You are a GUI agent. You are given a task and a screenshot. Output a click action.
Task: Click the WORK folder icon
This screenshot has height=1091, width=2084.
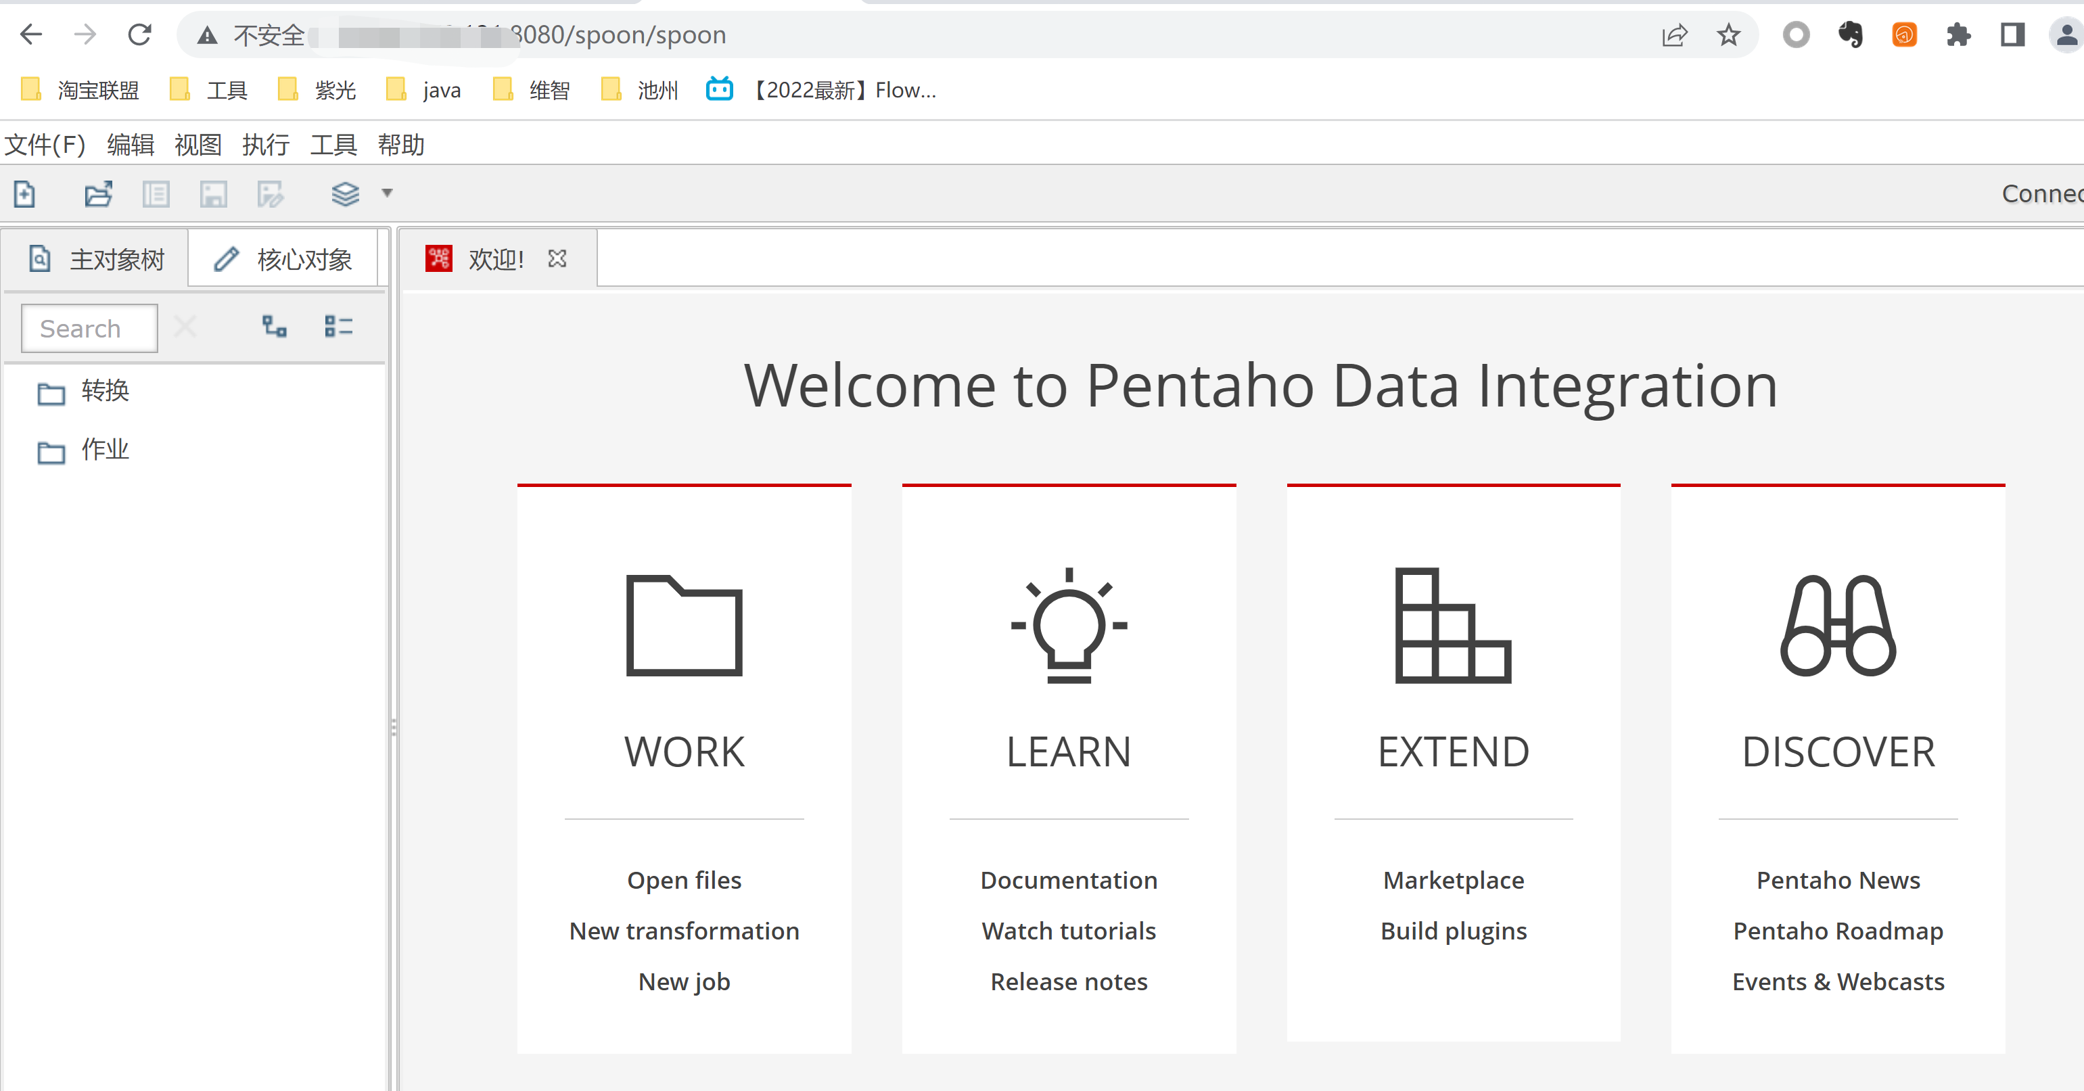coord(685,626)
